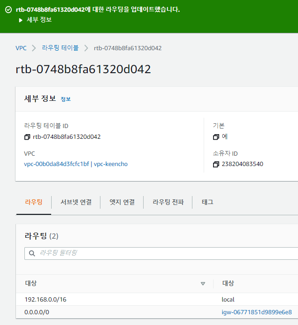Screen dimensions: 298x325
Task: Copy the route table ID under 라우팅 테이블 ID
Action: click(x=27, y=137)
